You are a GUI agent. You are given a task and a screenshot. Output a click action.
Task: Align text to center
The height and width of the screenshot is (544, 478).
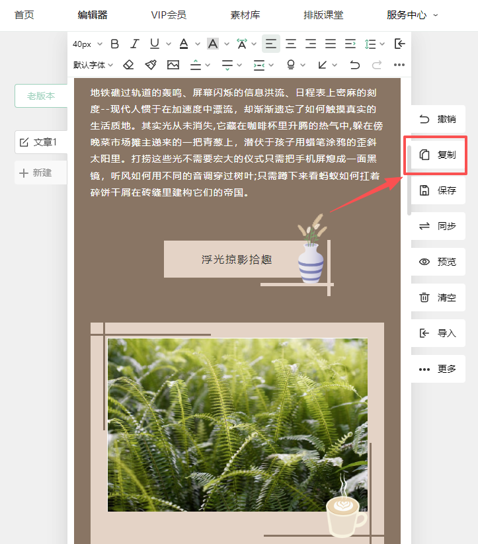(291, 44)
